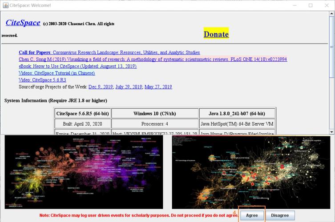
Task: Click the Agree button
Action: 252,215
